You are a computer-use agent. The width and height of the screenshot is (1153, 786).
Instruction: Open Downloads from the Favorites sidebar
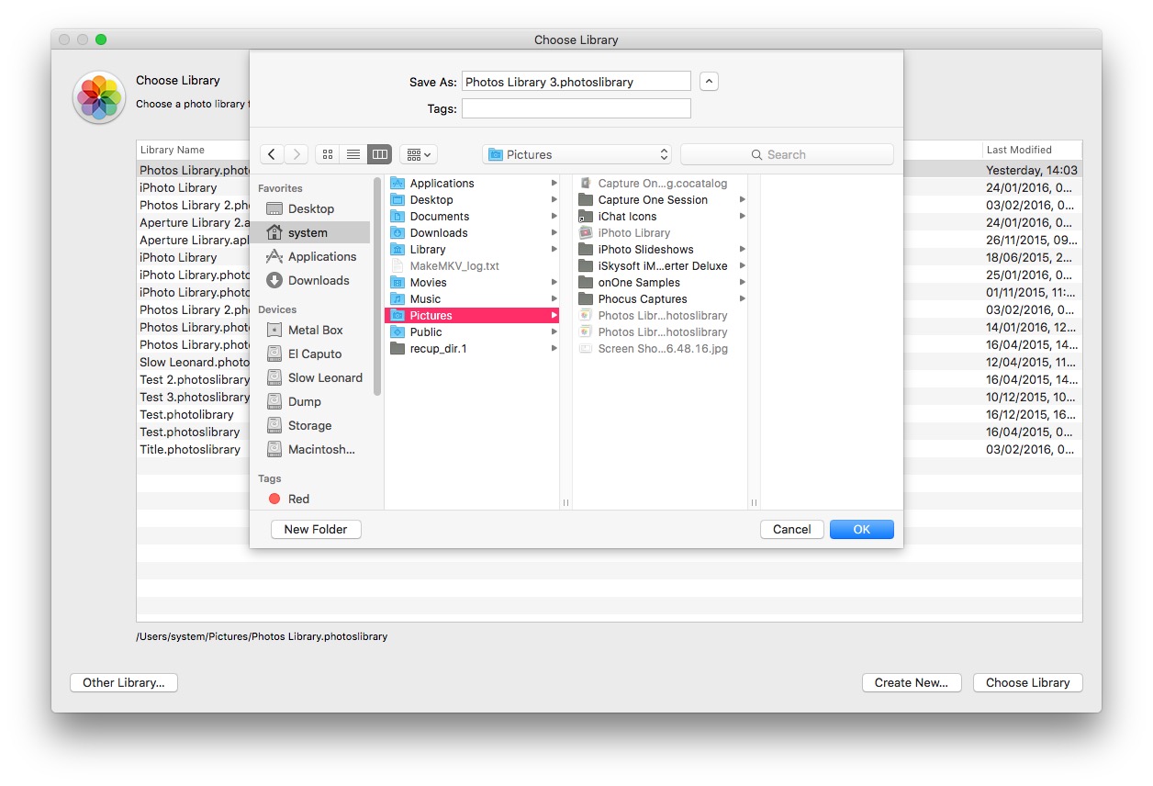click(319, 280)
